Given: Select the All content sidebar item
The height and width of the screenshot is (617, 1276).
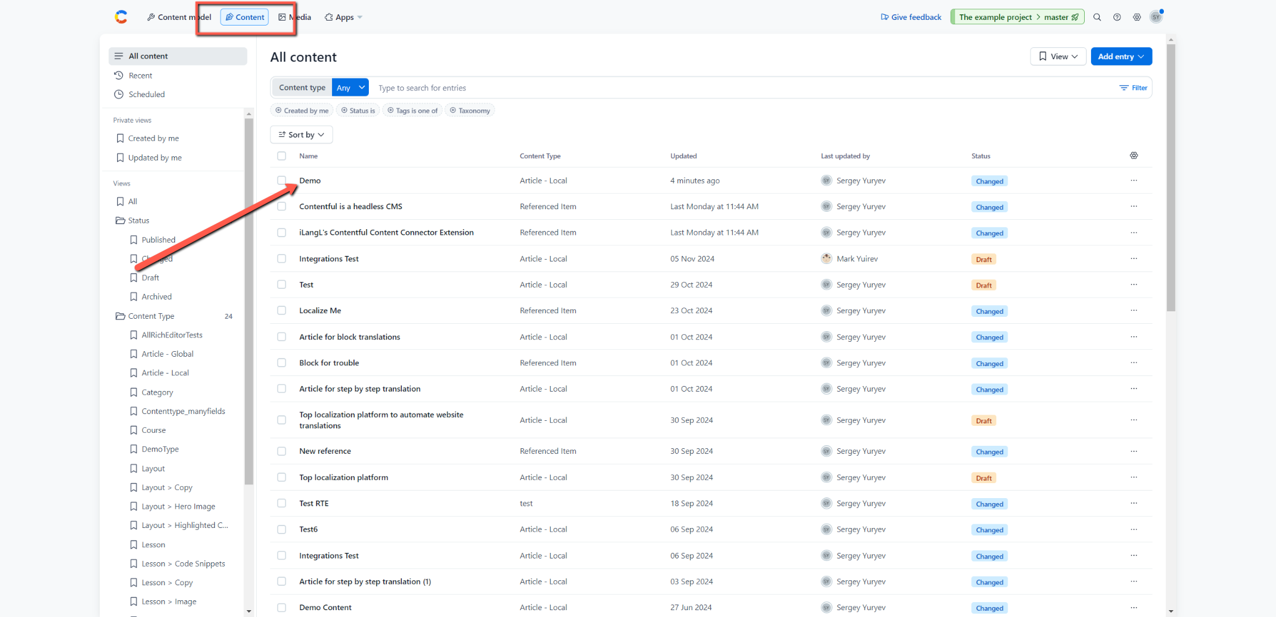Looking at the screenshot, I should 178,56.
